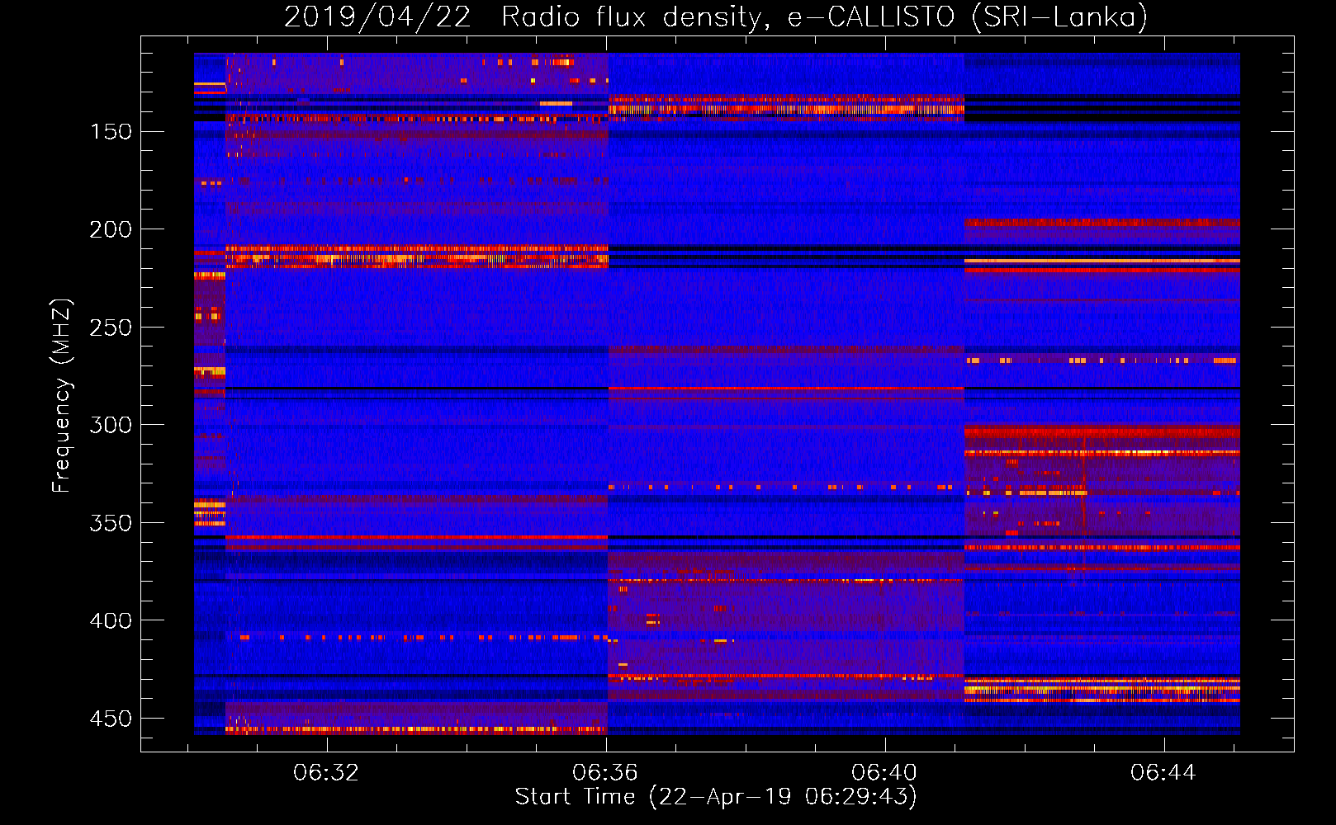Click the 450 frequency tick label
Screen dimensions: 1336x825
(111, 719)
